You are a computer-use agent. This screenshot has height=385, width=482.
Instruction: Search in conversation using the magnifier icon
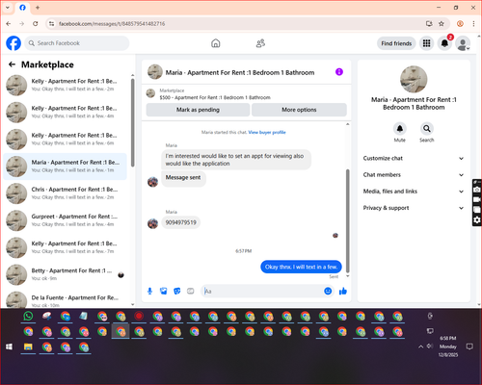(x=427, y=129)
